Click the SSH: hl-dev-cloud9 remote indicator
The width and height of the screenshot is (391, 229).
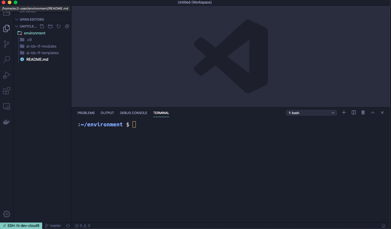click(x=21, y=226)
